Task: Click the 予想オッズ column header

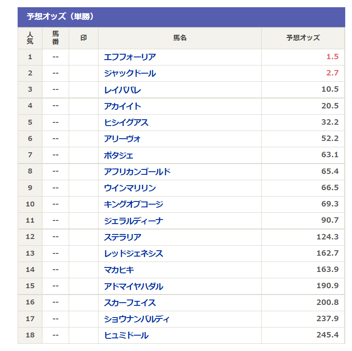Action: [303, 38]
